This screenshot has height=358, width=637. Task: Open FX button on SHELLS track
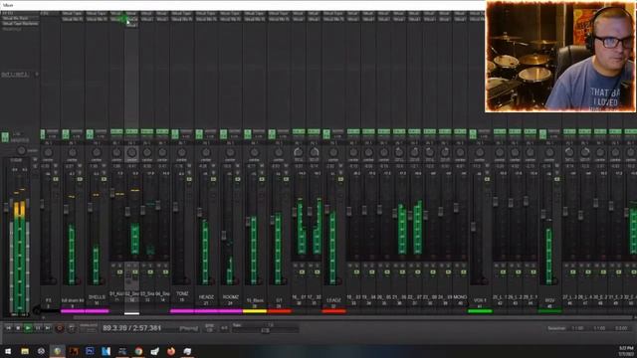coord(90,134)
